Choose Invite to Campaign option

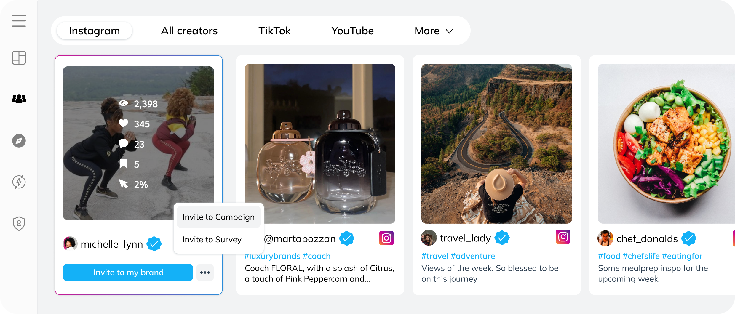218,217
